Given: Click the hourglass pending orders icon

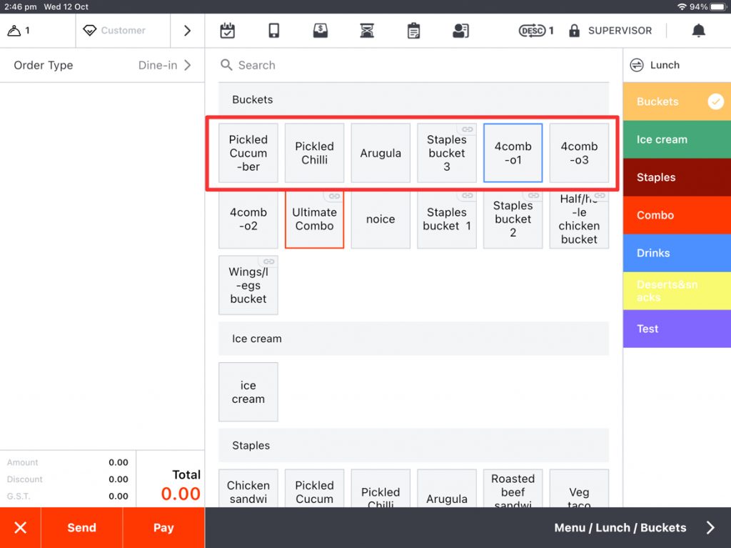Looking at the screenshot, I should pos(367,31).
